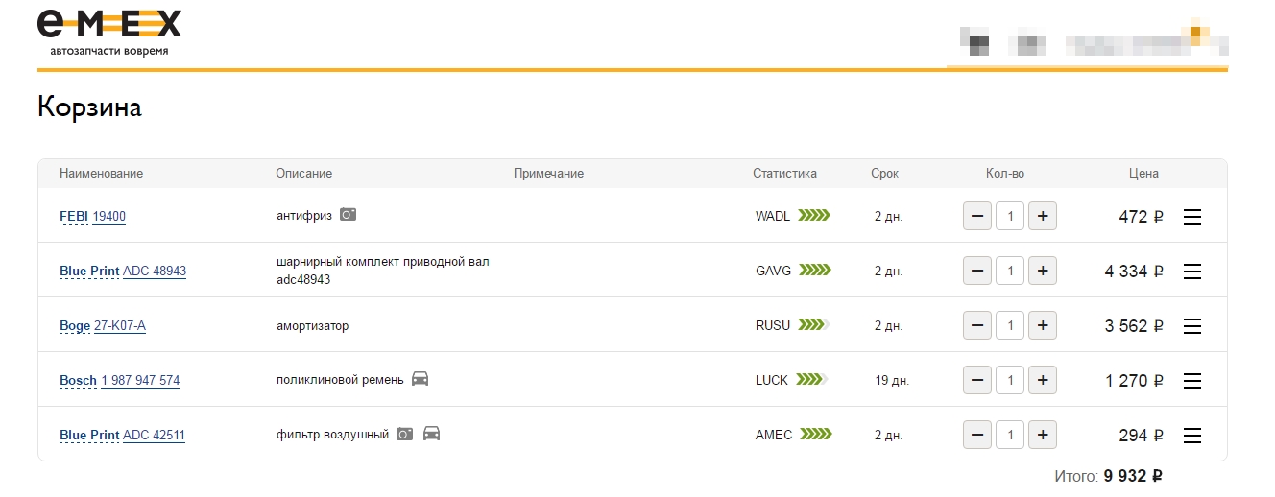Click the 19 дн. delivery term

891,381
